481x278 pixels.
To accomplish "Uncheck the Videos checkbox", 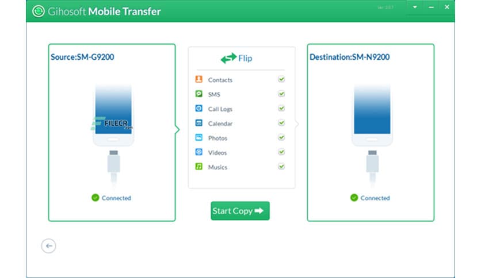I will 281,152.
